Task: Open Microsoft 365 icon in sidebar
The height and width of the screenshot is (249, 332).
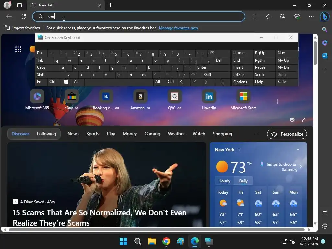Action: 325,43
